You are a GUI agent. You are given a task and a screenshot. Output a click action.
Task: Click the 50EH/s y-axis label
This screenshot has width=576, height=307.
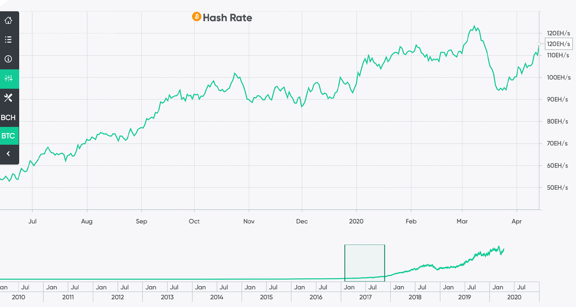(x=558, y=188)
